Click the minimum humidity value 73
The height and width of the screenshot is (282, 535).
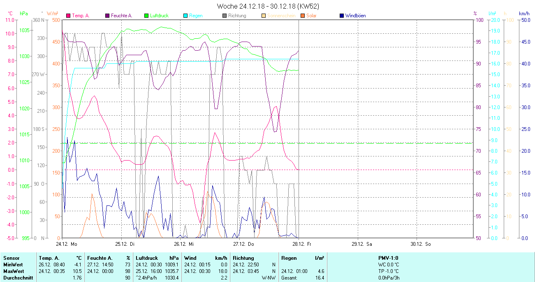pyautogui.click(x=127, y=265)
